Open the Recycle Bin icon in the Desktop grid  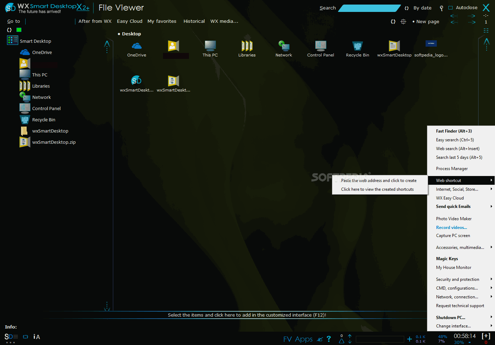(x=357, y=46)
